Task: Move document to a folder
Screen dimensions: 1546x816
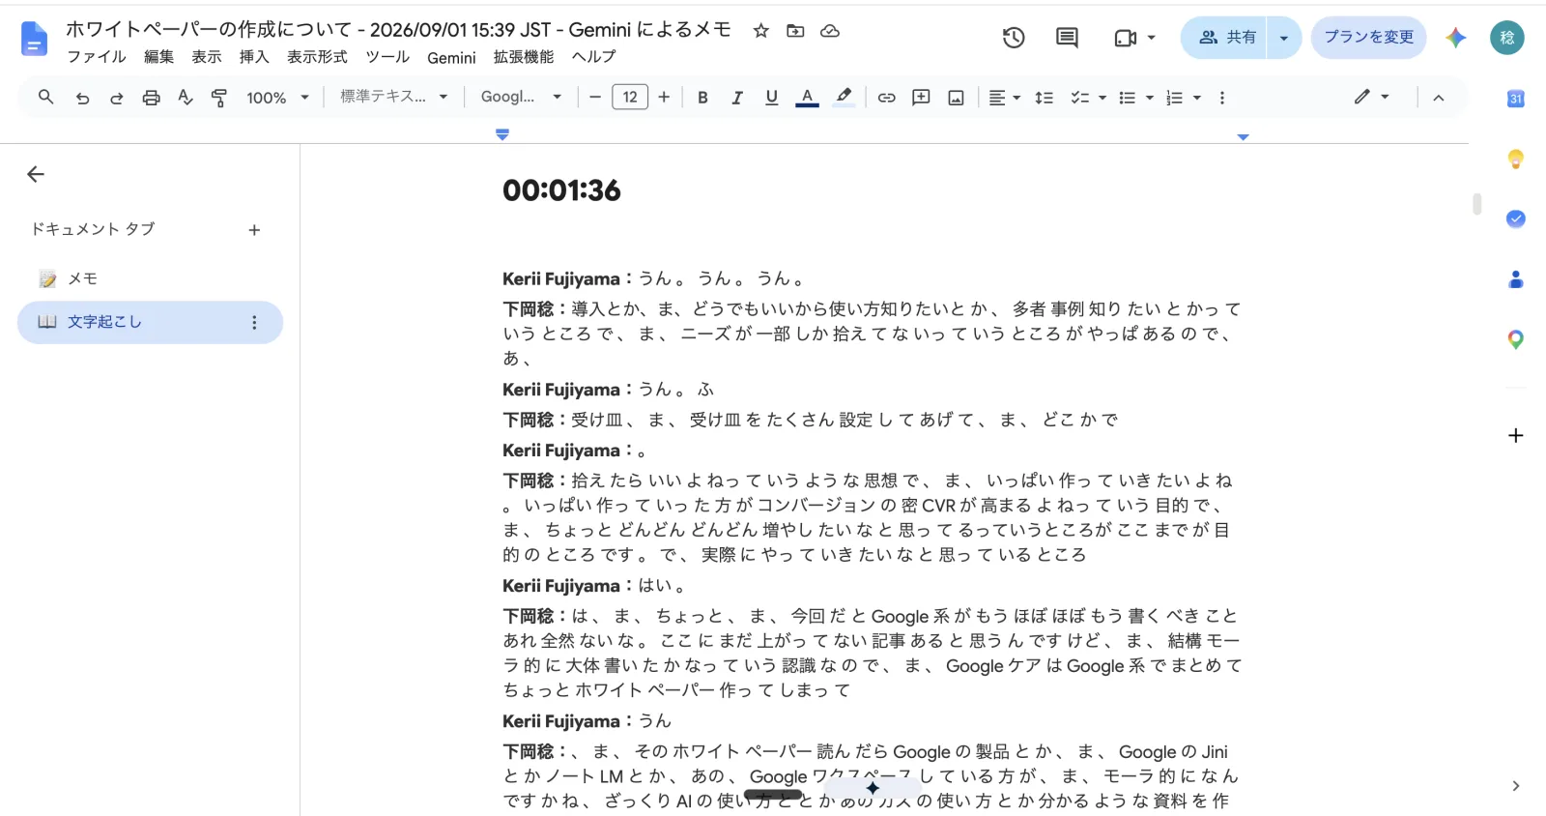Action: [x=795, y=31]
